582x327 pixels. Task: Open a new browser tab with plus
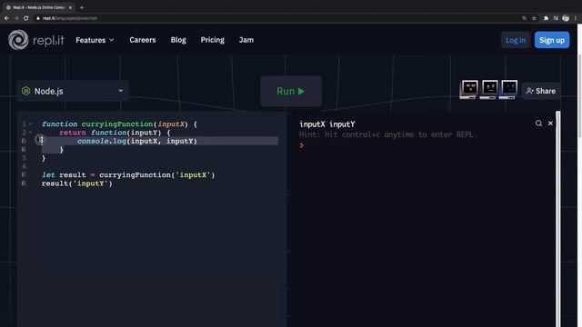tap(82, 7)
